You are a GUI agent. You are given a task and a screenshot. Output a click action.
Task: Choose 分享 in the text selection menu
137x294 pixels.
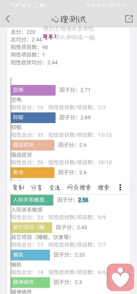point(37,187)
